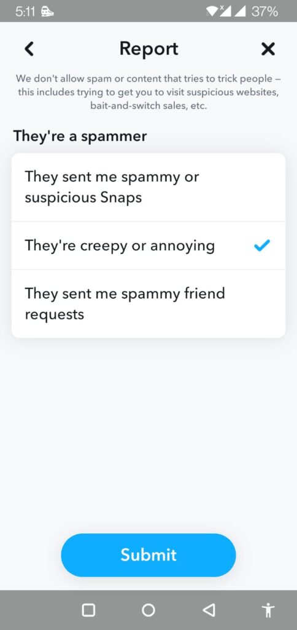Select "They sent me spammy or suspicious Snaps"
Viewport: 297px width, 630px height.
point(148,187)
